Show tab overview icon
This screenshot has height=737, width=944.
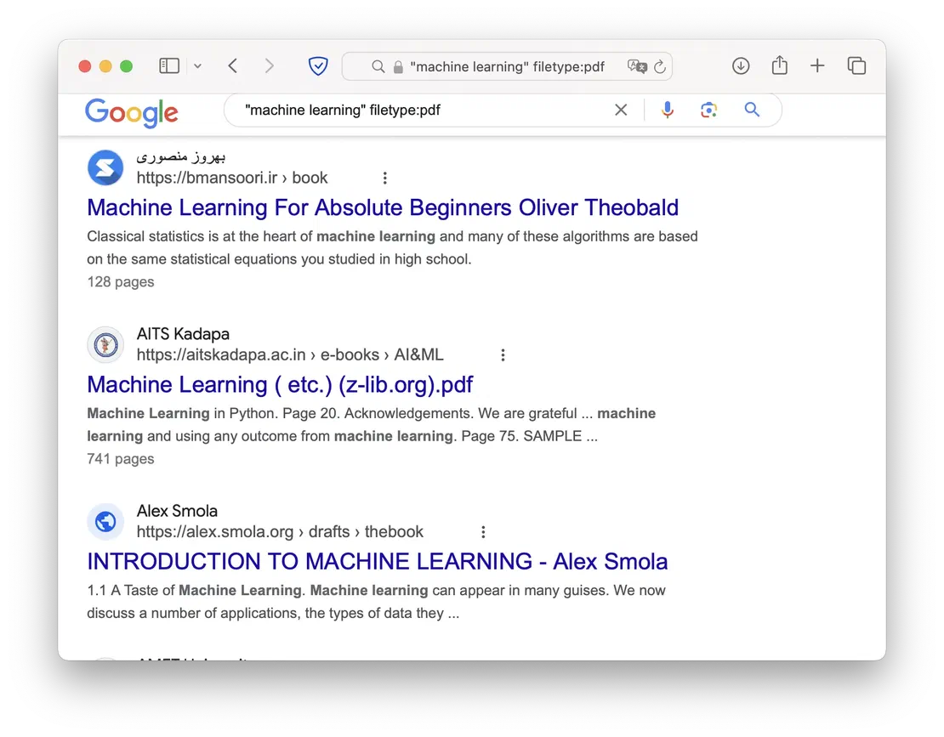click(856, 65)
